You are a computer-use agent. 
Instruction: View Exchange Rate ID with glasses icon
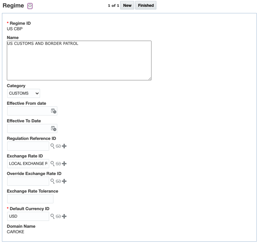tap(58, 164)
